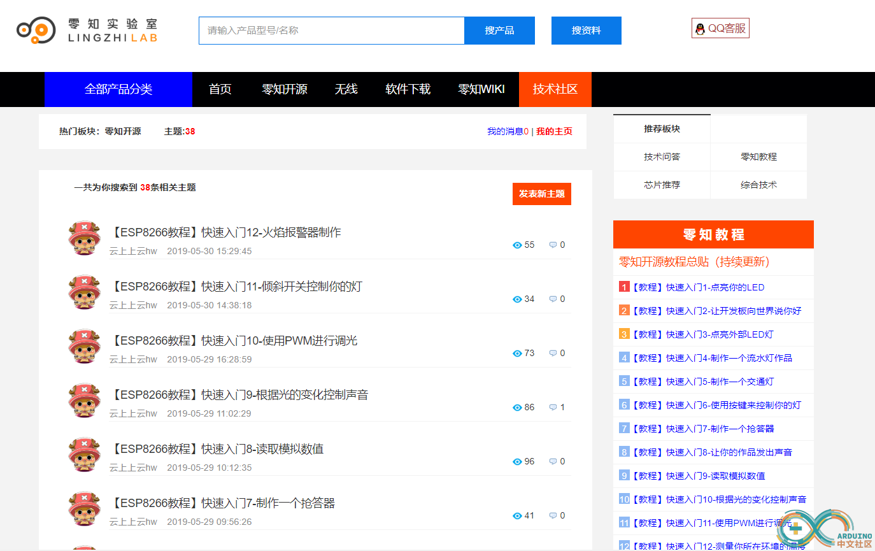The image size is (875, 551).
Task: Click avatar of 快速入门10-使用PWM进行调光 post
Action: [84, 347]
